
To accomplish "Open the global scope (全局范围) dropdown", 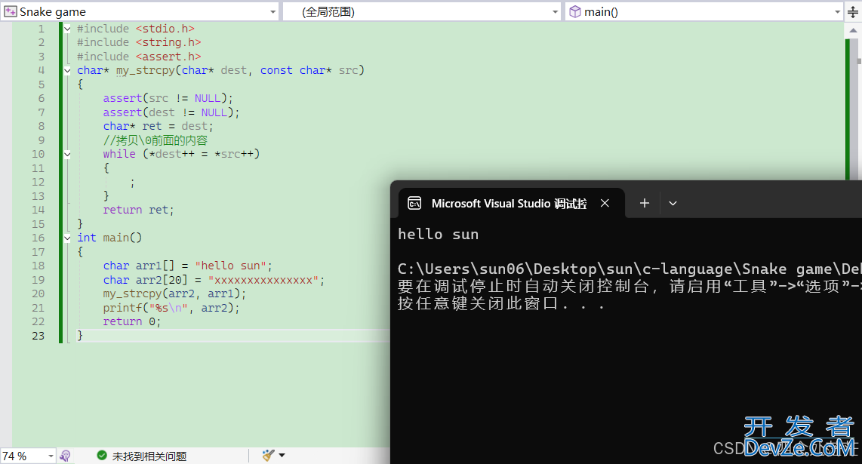I will (556, 11).
